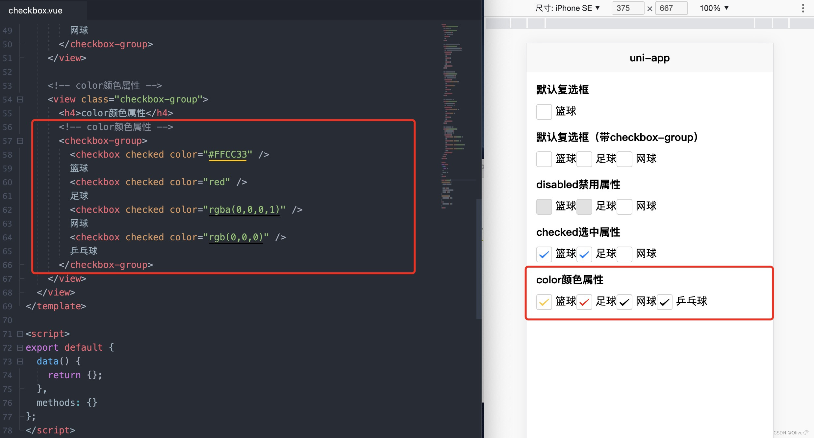Uncheck the yellow 篮球 checkbox in color section
The image size is (814, 438).
(544, 302)
